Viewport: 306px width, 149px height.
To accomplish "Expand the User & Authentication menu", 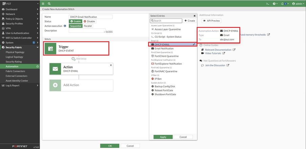I will (x=20, y=33).
